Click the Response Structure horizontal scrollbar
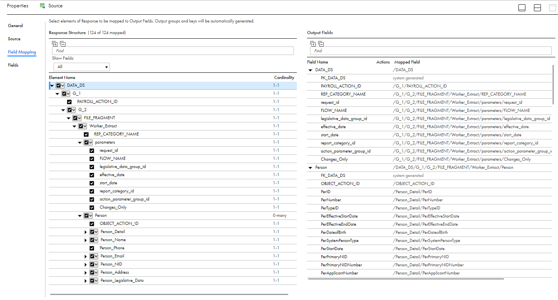This screenshot has width=558, height=300. pos(169,295)
